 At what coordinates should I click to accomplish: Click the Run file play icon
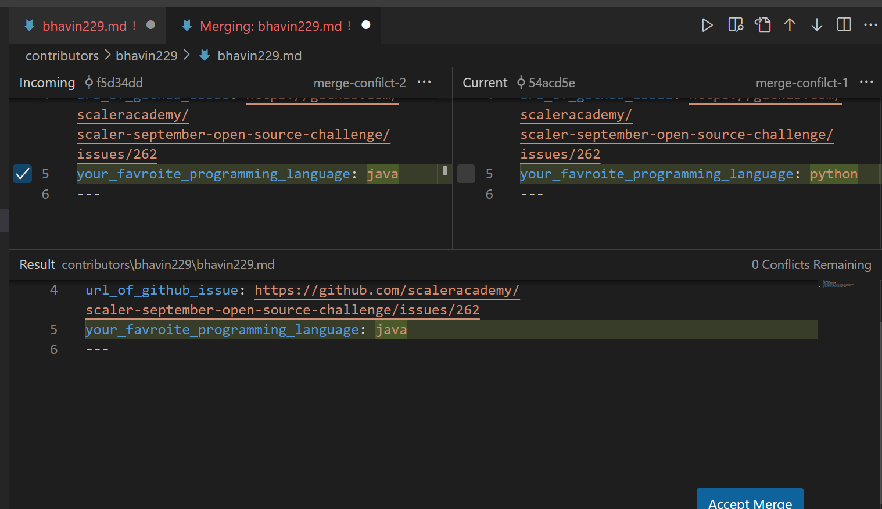pos(707,25)
